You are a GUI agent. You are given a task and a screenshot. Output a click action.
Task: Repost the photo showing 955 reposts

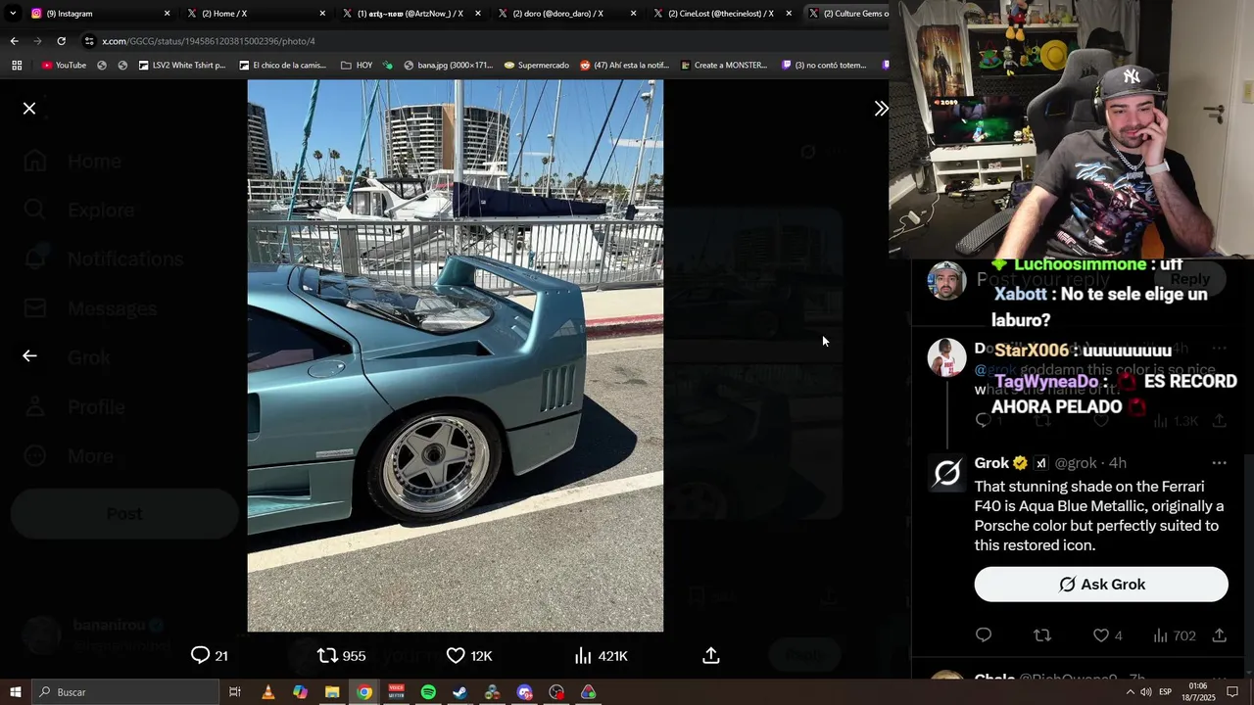pyautogui.click(x=341, y=655)
